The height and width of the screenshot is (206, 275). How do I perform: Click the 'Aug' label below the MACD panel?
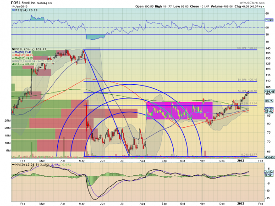(x=142, y=204)
